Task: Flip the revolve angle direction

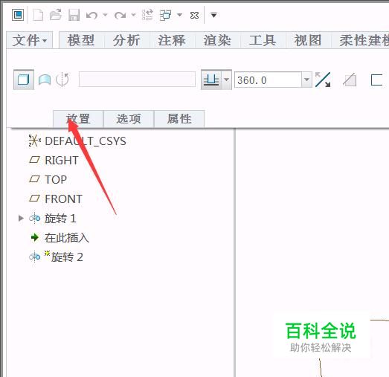Action: coord(323,80)
